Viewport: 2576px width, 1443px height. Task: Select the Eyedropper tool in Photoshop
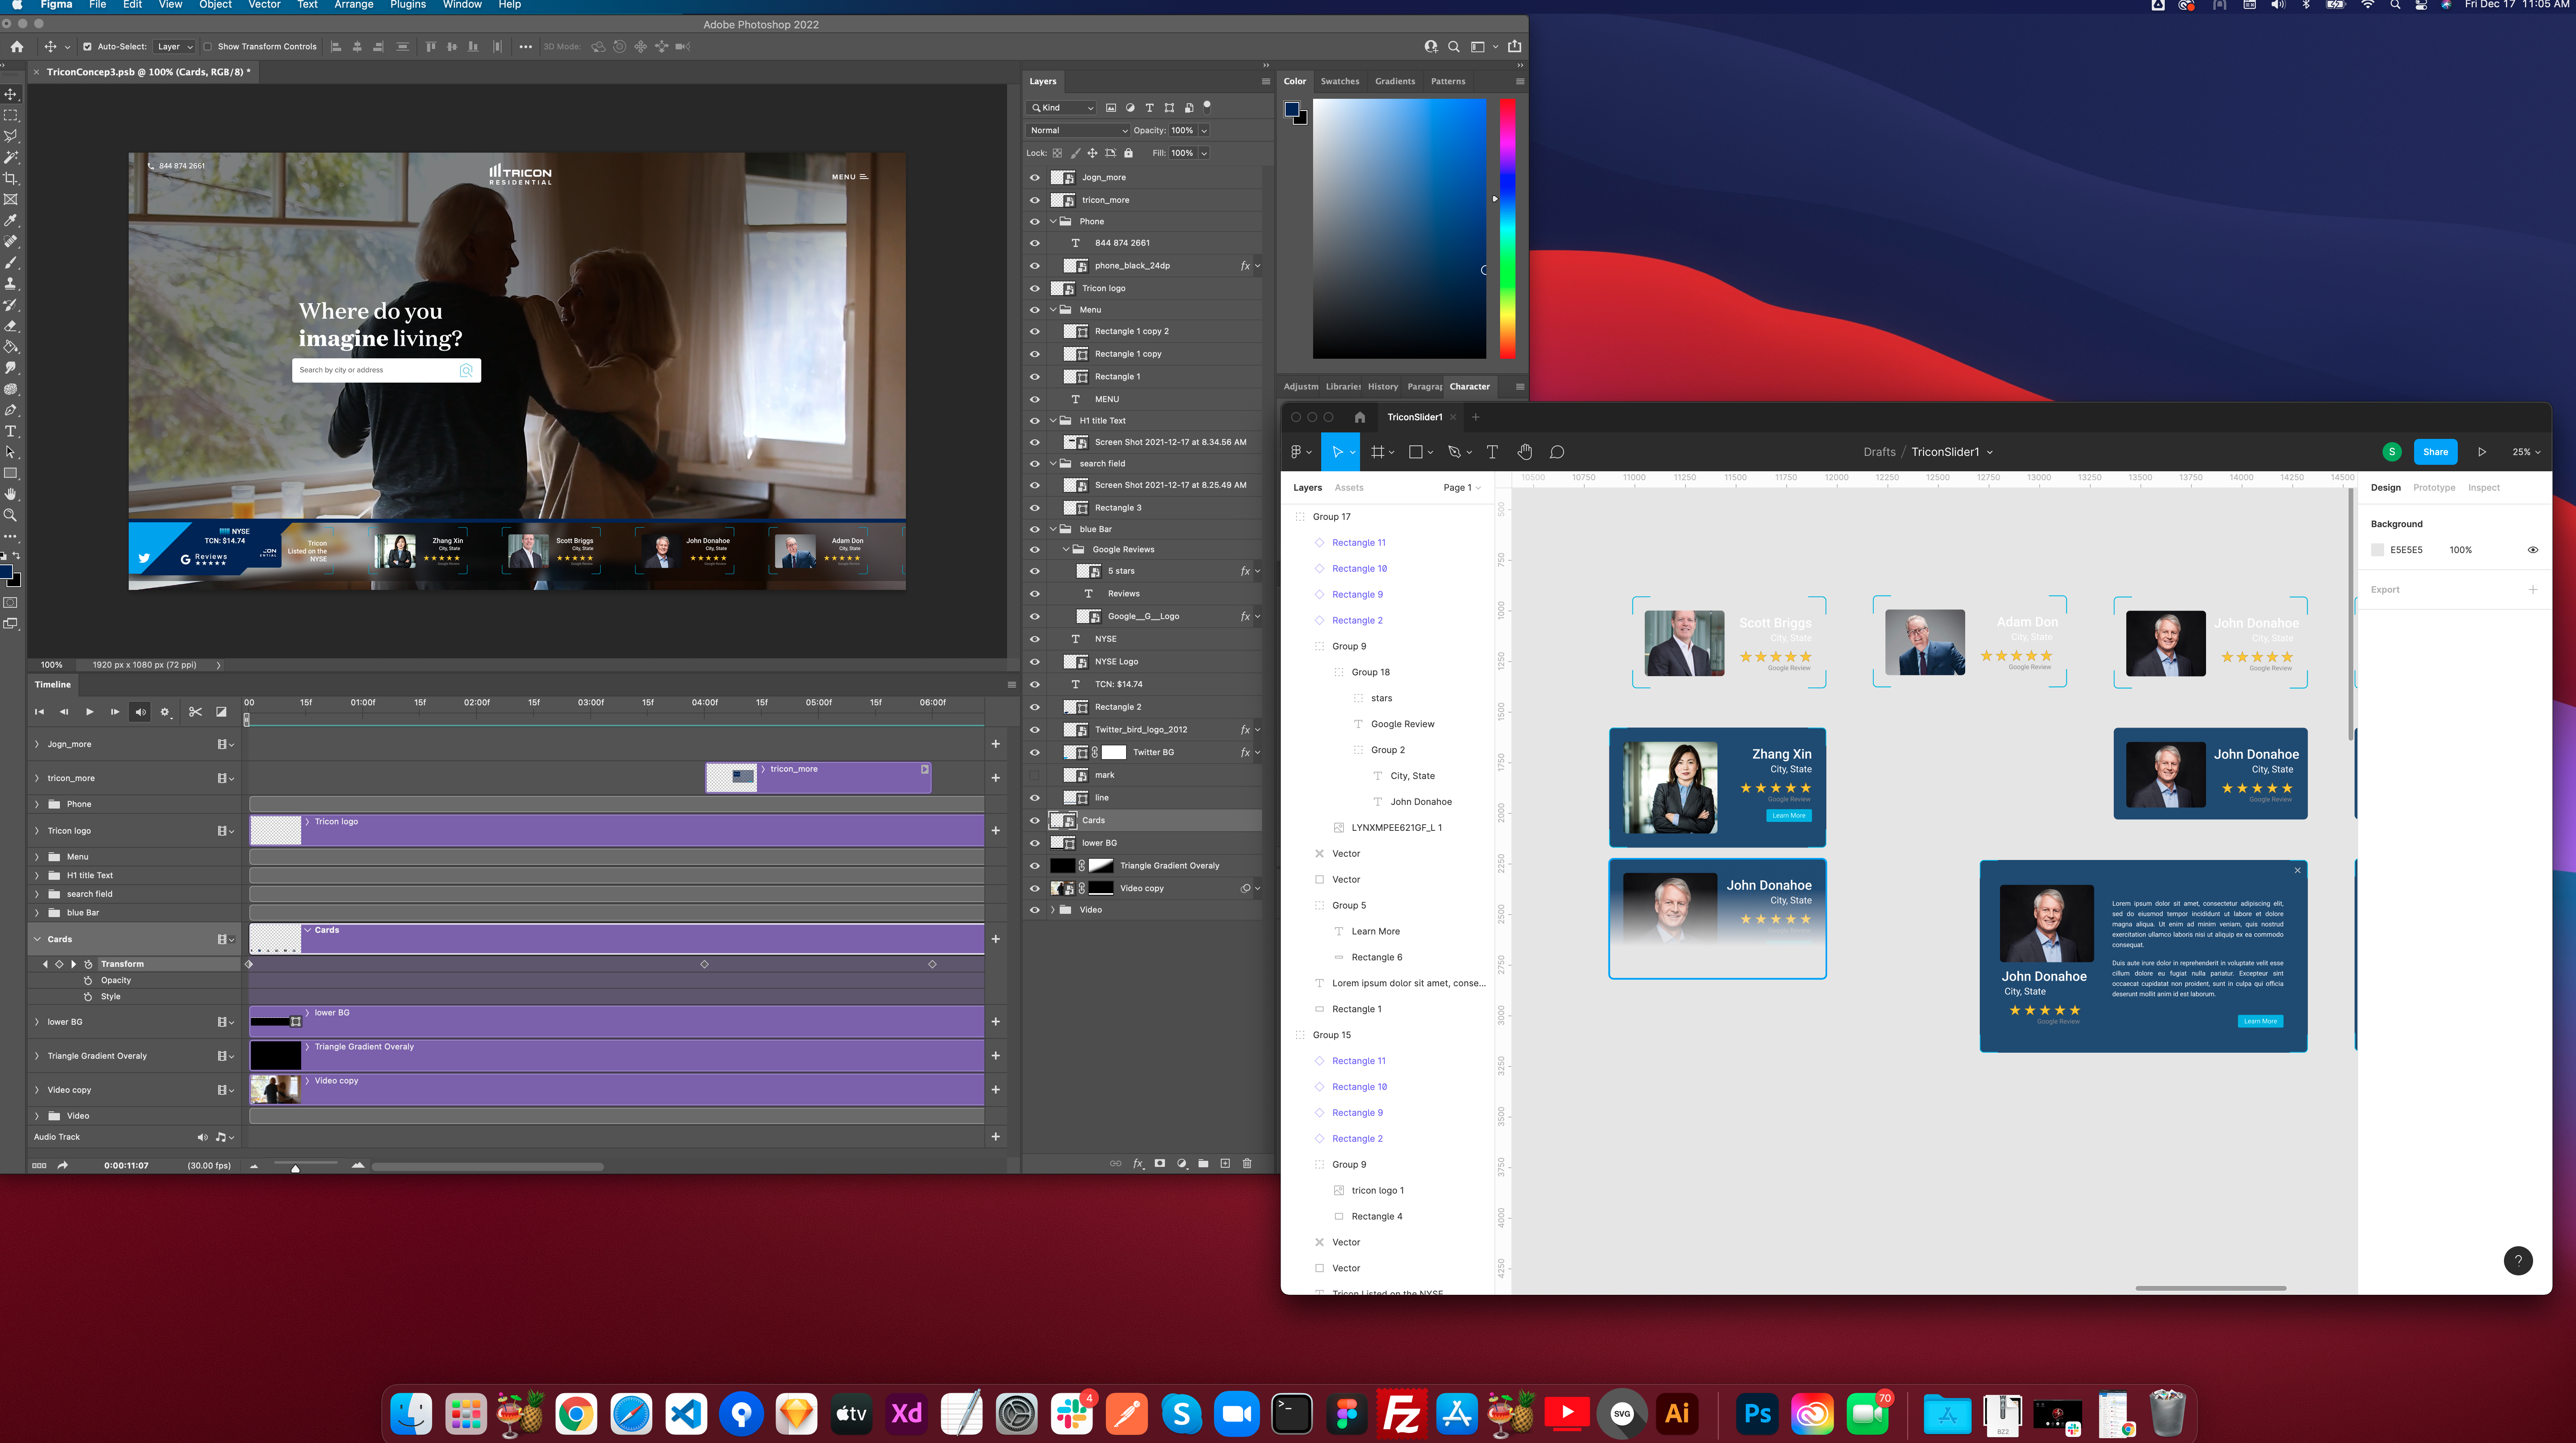[11, 220]
